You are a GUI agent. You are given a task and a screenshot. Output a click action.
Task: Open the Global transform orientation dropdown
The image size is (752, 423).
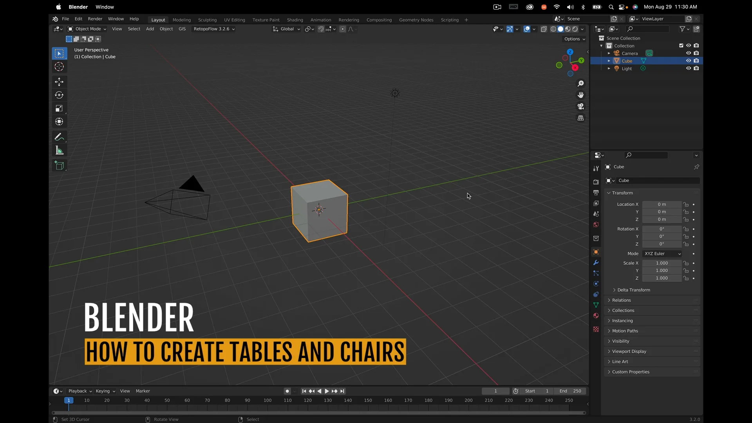click(287, 29)
